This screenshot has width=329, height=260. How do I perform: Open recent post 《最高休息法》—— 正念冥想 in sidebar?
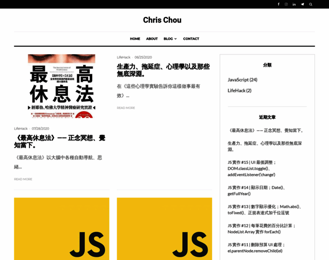[x=266, y=130]
